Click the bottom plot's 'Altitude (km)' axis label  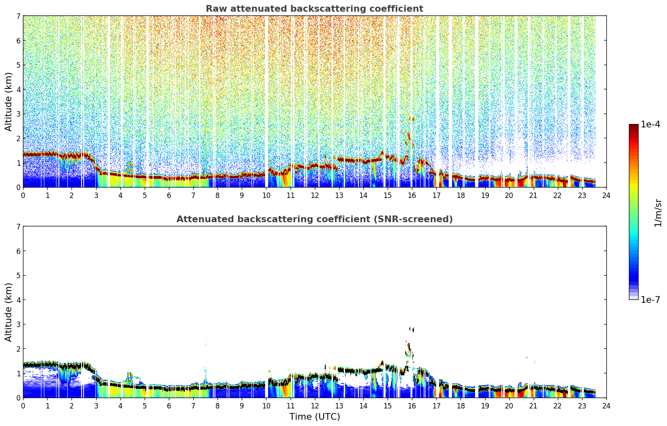(x=9, y=312)
